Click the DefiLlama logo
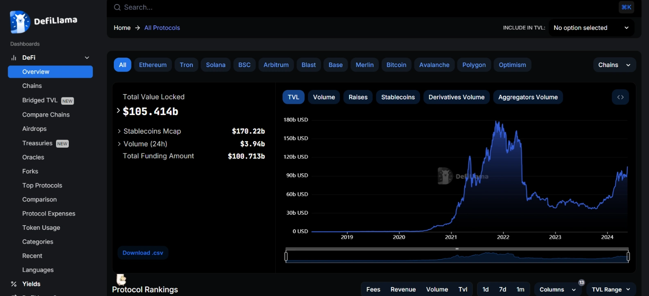This screenshot has width=649, height=296. click(x=43, y=21)
